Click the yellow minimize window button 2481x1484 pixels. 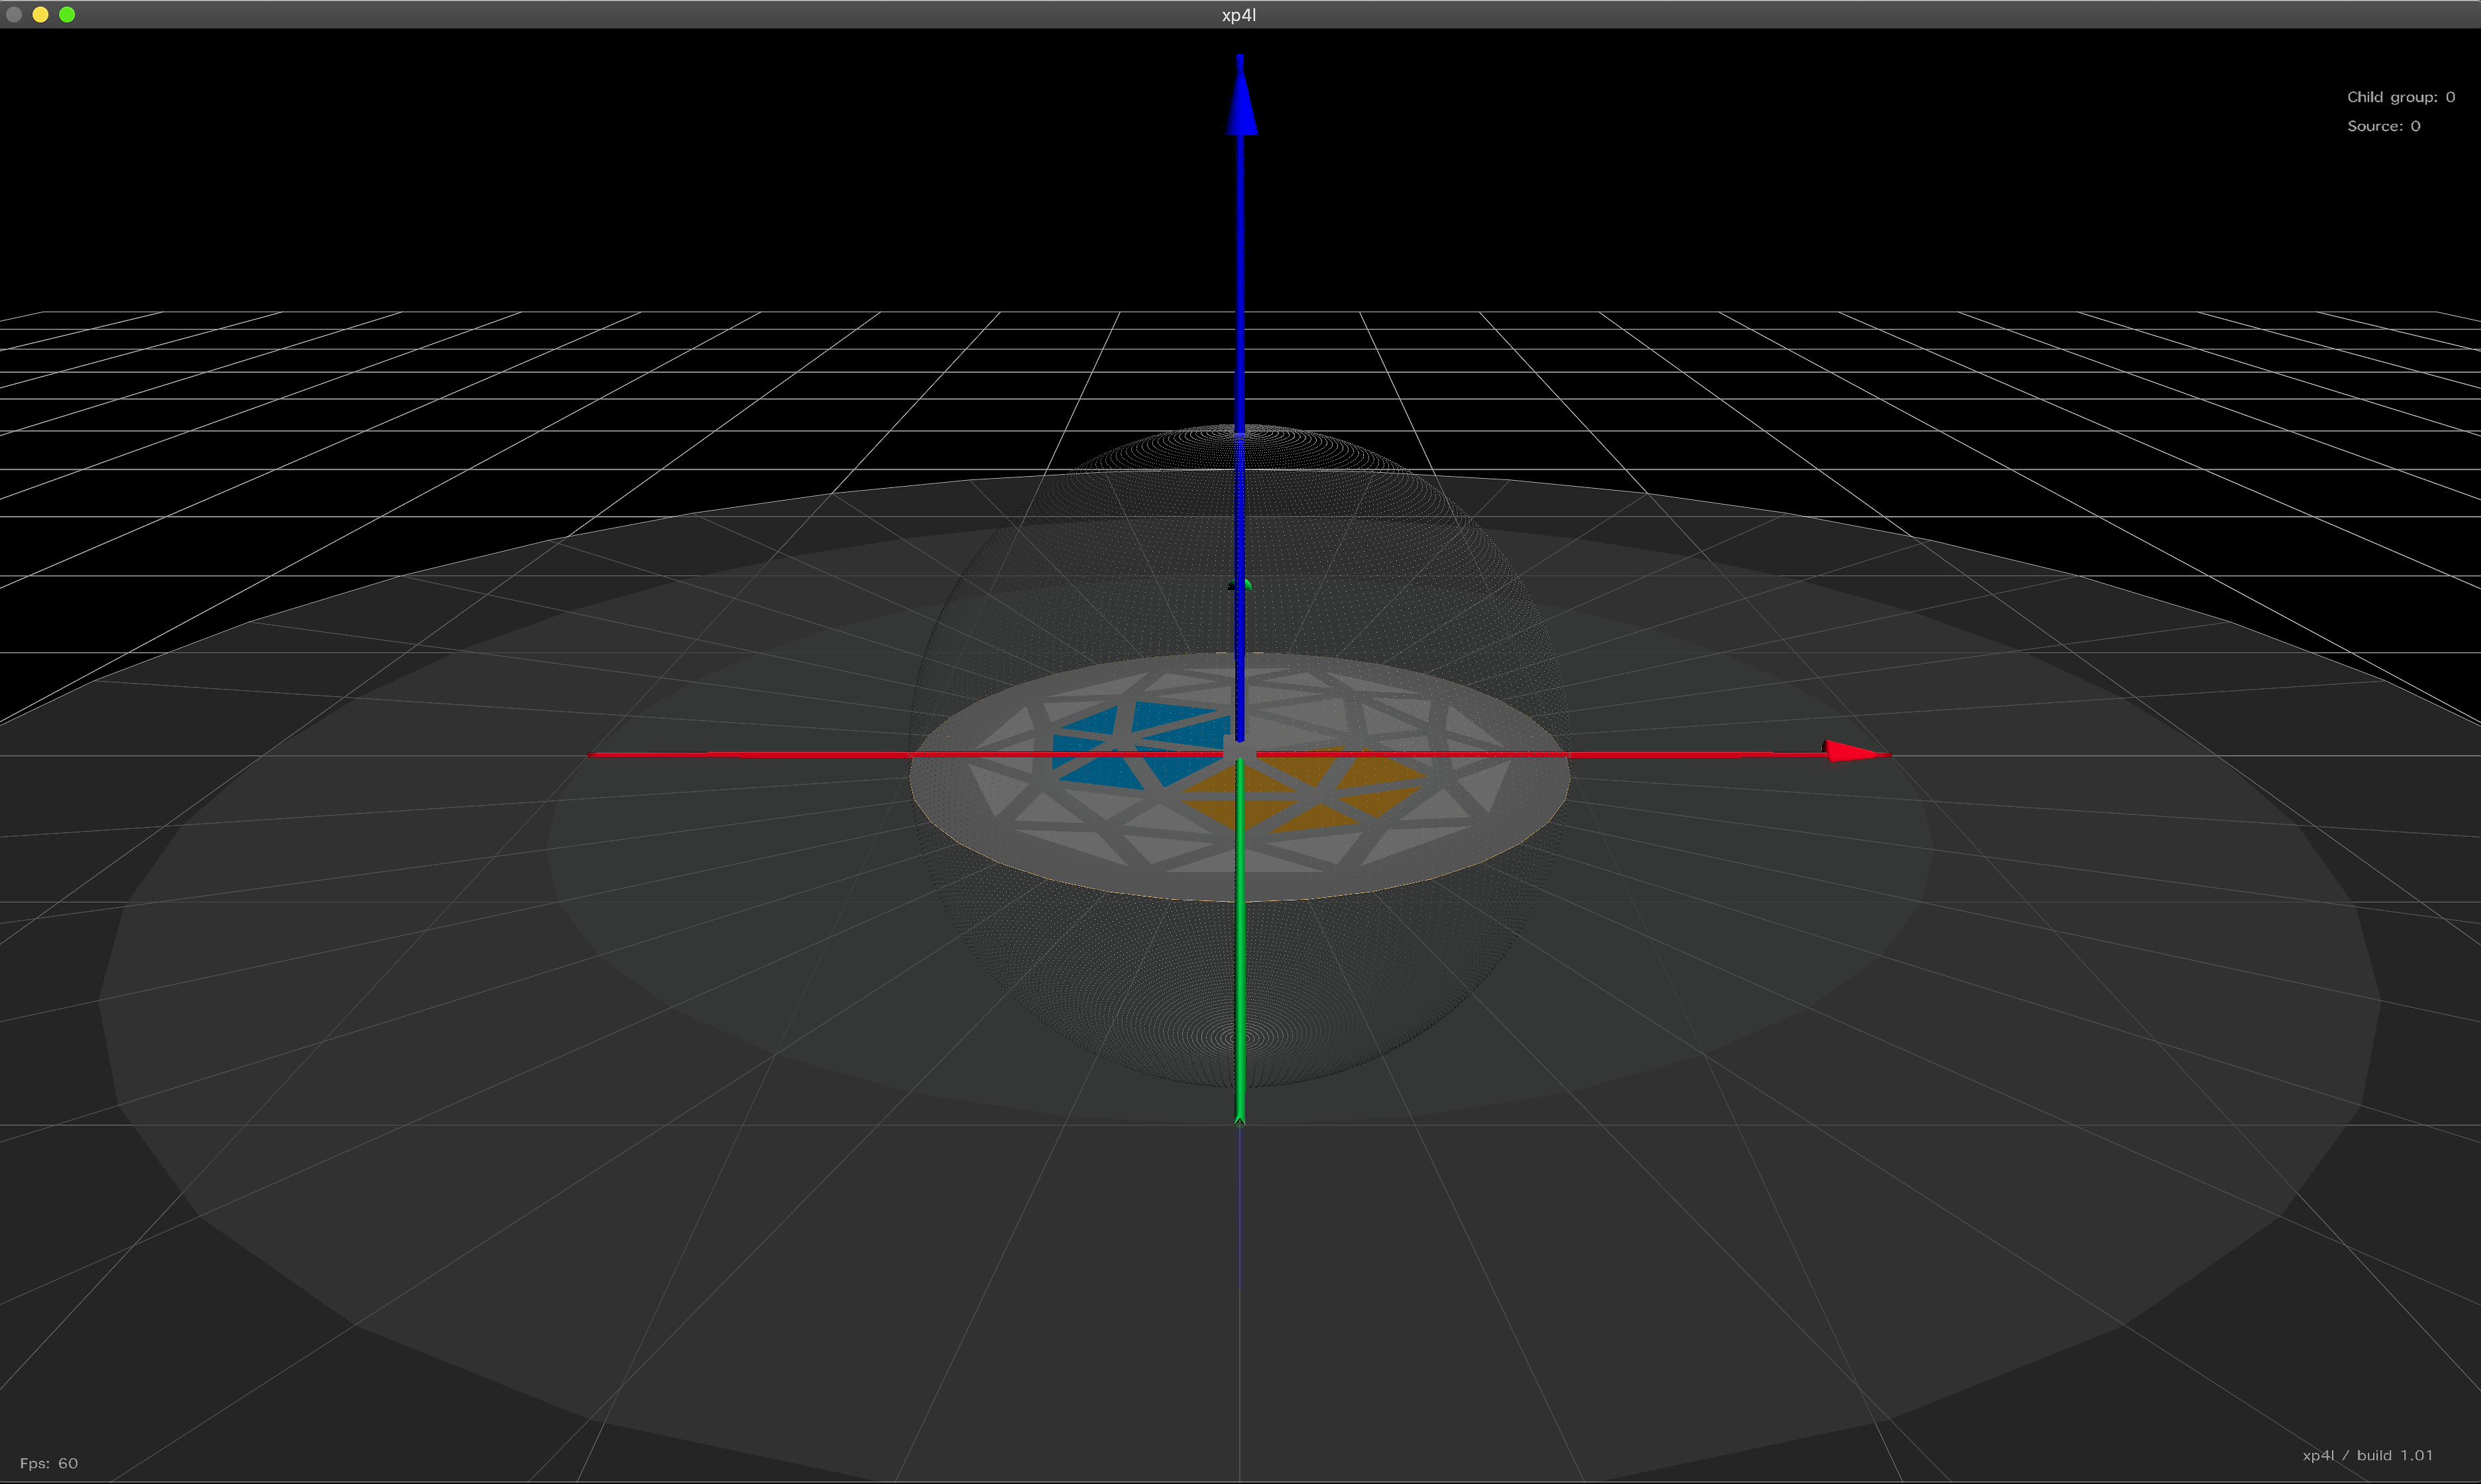[x=41, y=14]
